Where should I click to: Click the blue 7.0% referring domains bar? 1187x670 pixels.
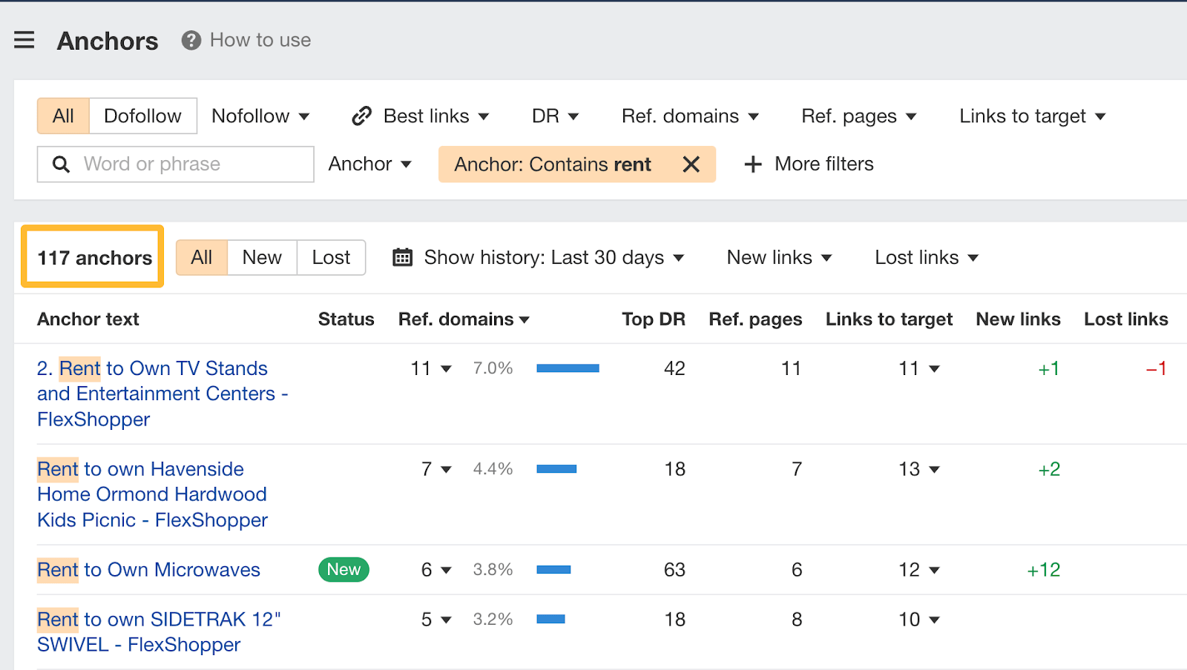coord(568,368)
